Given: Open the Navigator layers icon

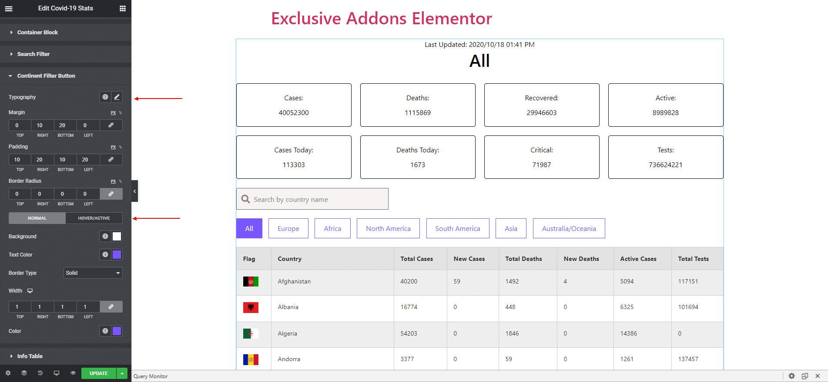Looking at the screenshot, I should coord(24,373).
